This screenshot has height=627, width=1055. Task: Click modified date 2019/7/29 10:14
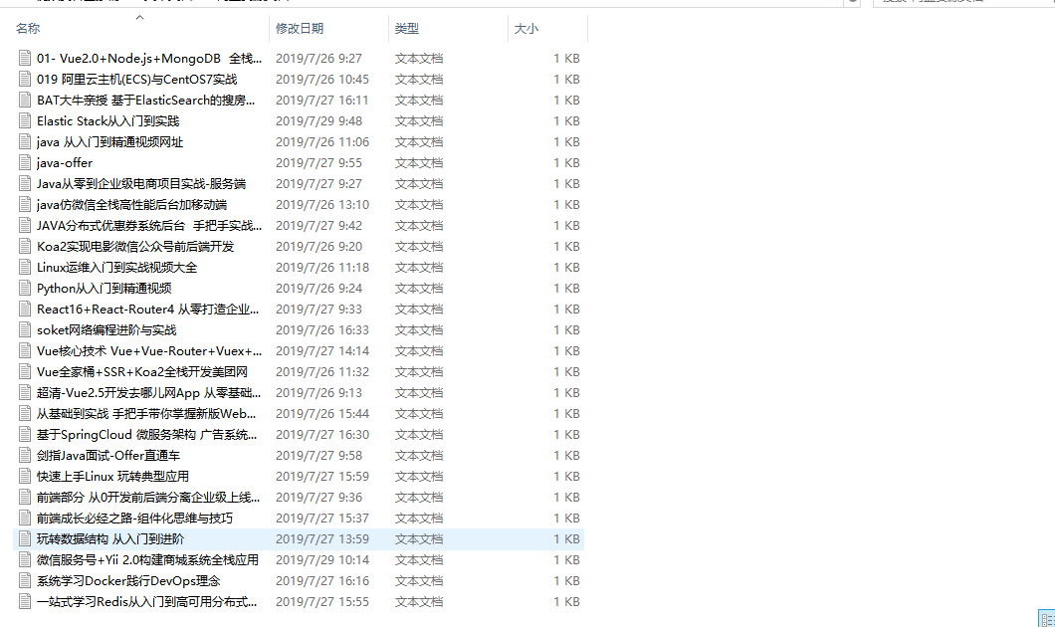(x=322, y=559)
